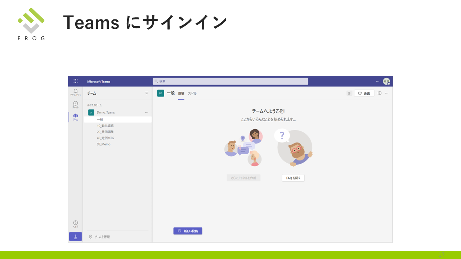
Task: Open the ヘルプ question mark icon
Action: 75,224
